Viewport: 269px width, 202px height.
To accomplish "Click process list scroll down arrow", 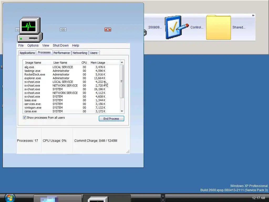I will (122, 111).
